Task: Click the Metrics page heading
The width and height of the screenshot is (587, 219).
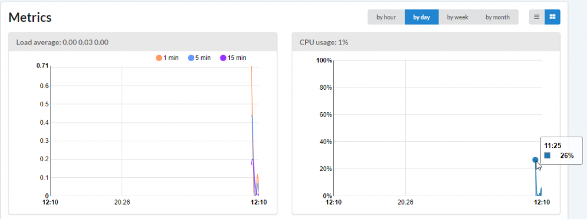Action: pos(30,17)
